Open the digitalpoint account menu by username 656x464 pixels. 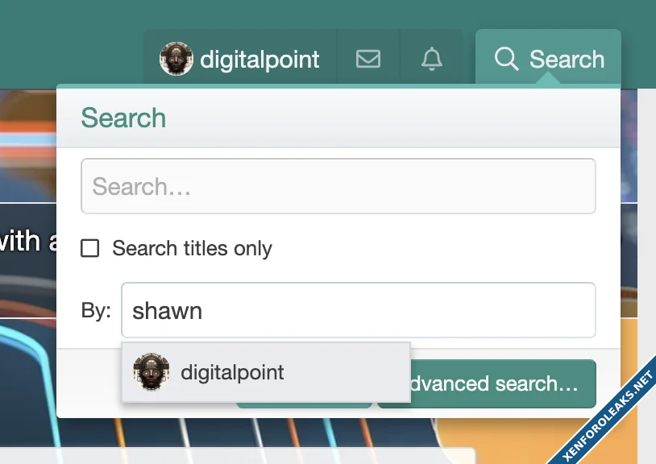pos(259,60)
